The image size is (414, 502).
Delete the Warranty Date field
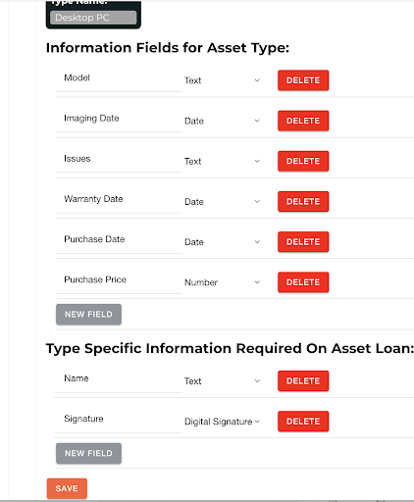point(303,201)
